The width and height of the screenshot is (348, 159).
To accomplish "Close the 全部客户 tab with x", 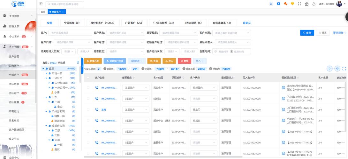I will pyautogui.click(x=63, y=12).
